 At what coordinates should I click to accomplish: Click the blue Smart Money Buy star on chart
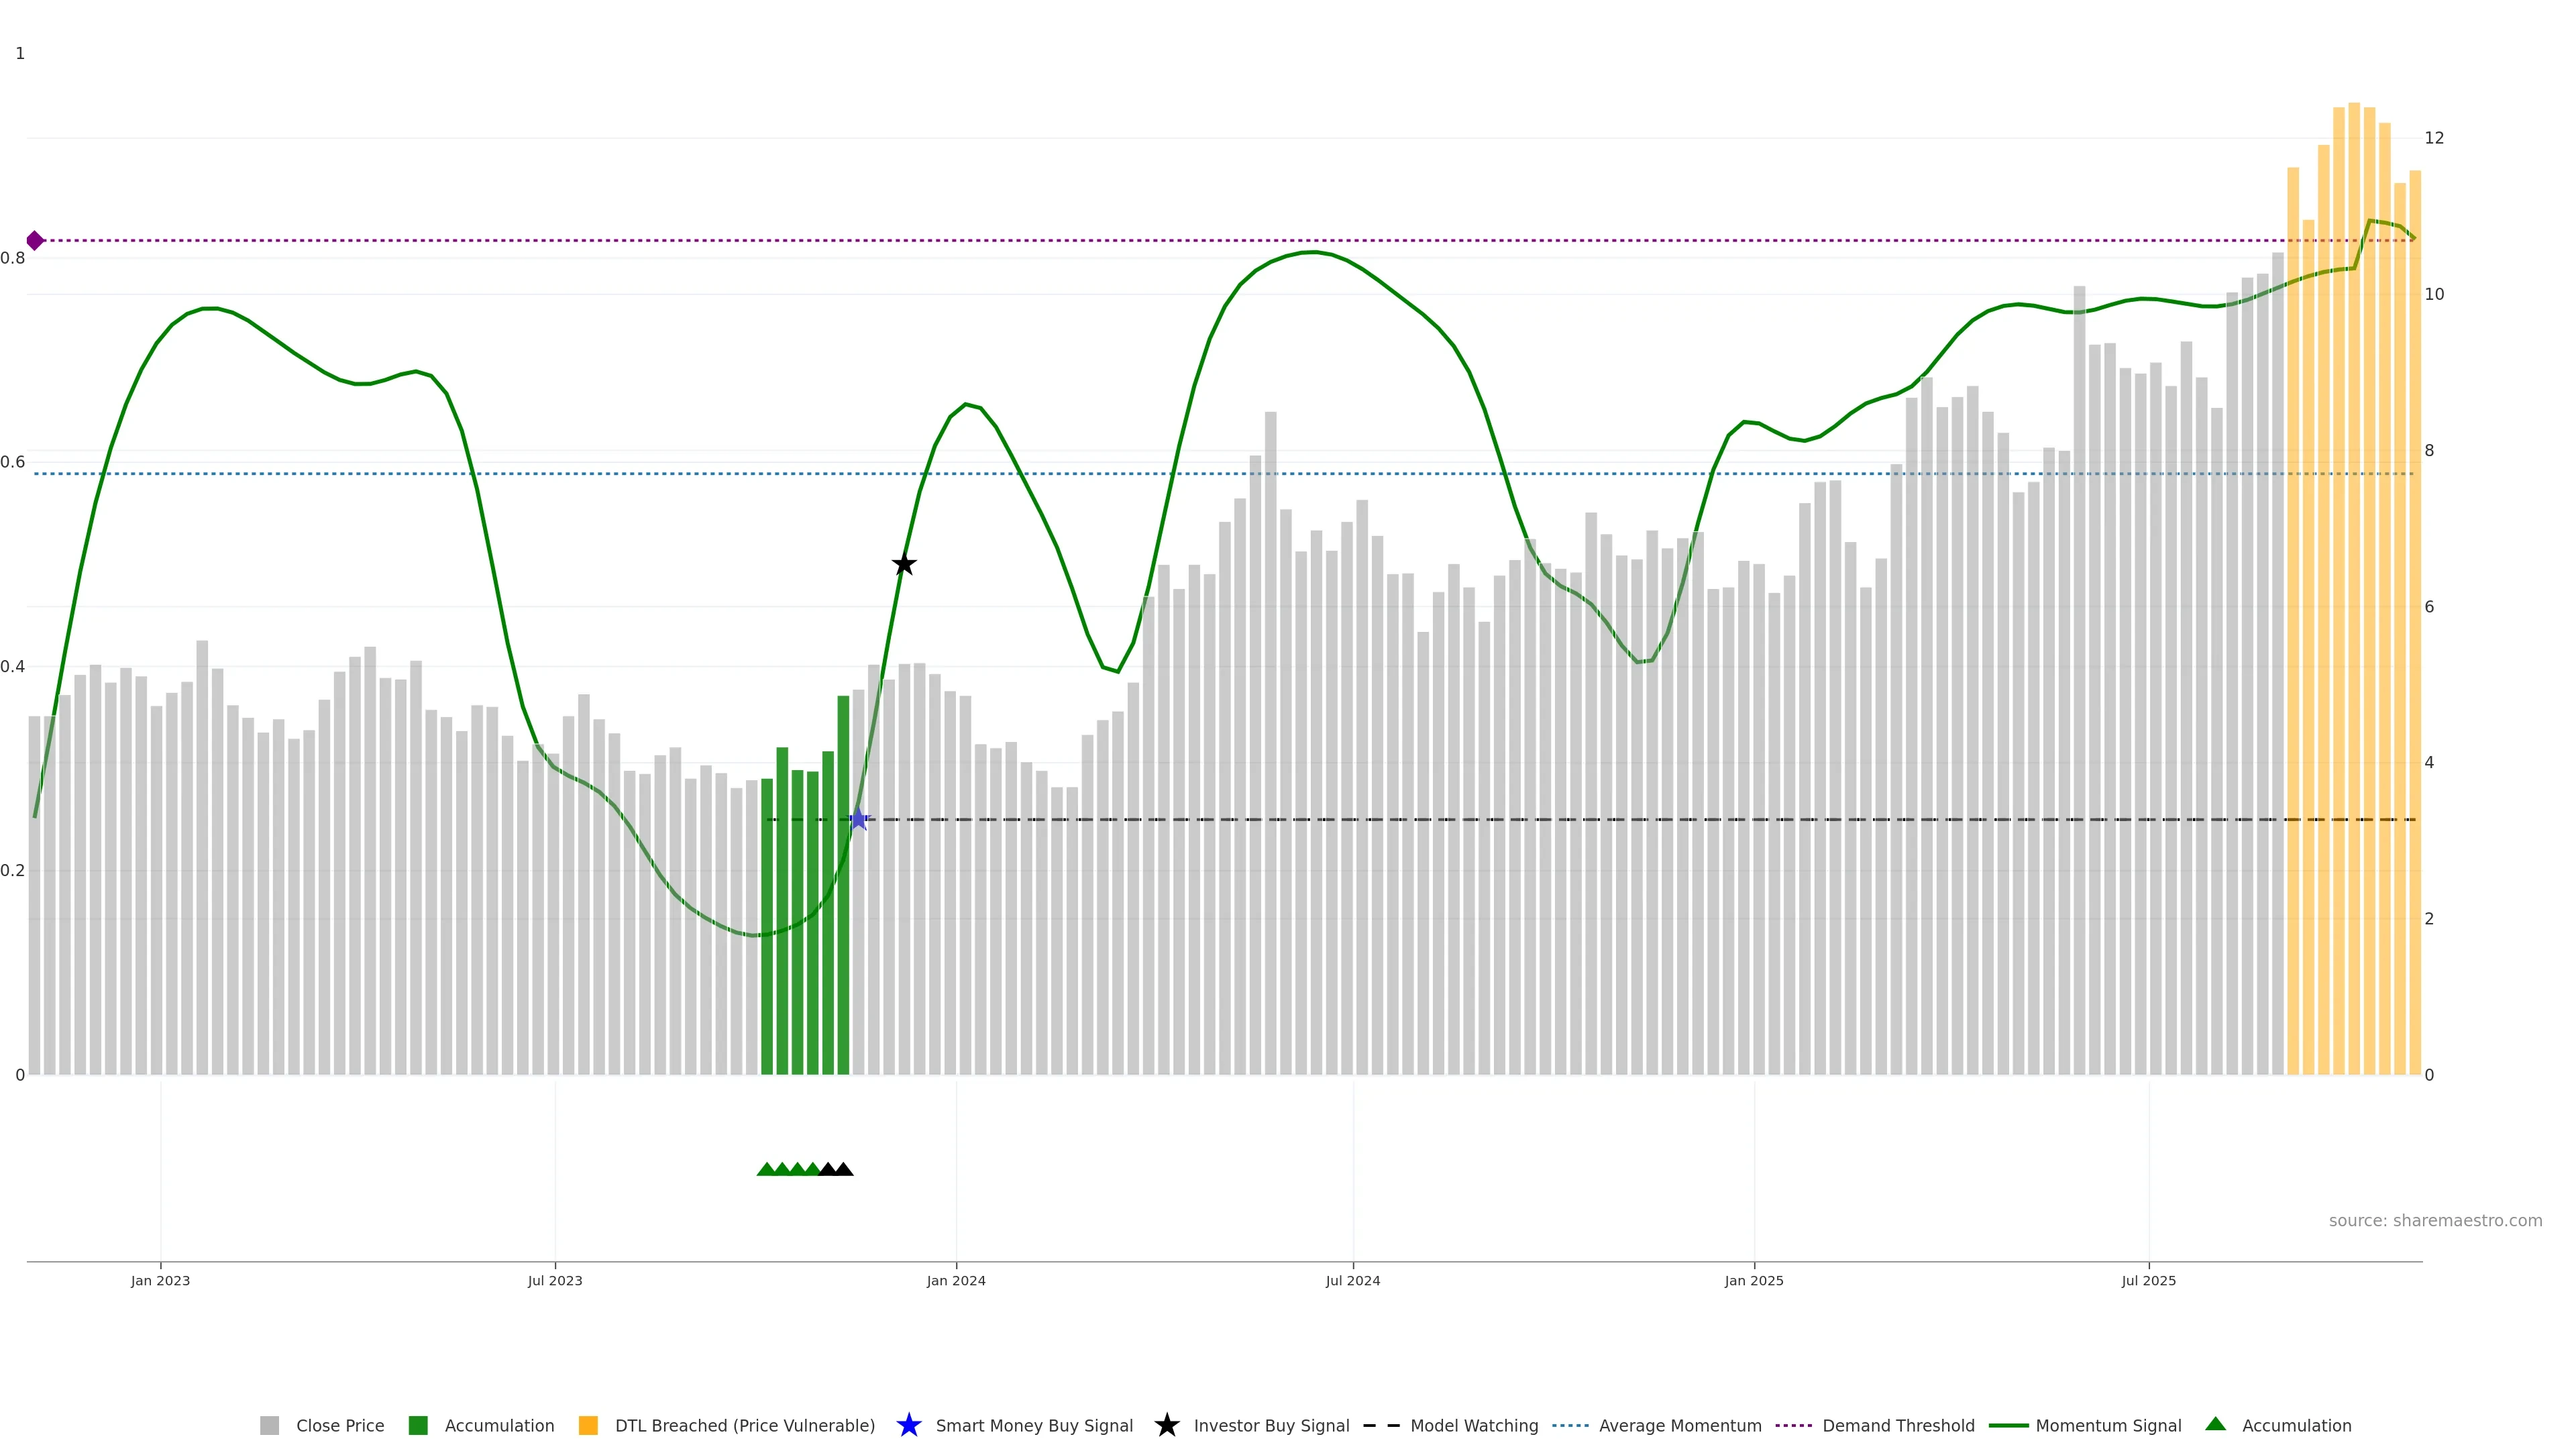click(x=858, y=819)
